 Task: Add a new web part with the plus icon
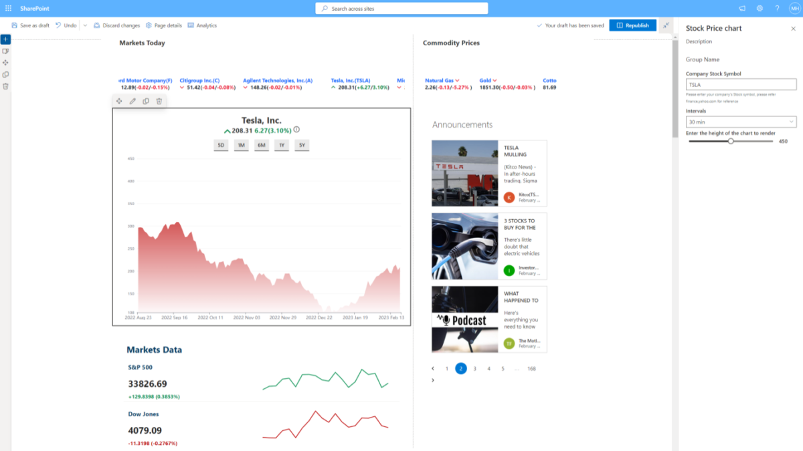(x=5, y=39)
